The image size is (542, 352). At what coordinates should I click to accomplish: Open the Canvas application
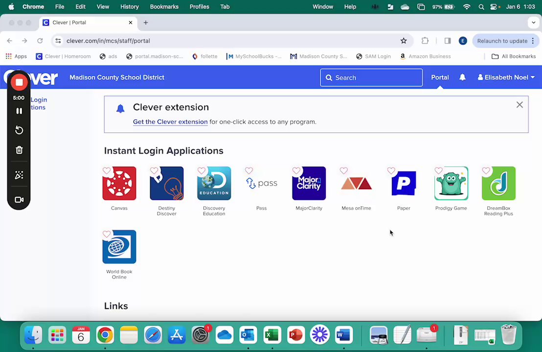tap(119, 183)
